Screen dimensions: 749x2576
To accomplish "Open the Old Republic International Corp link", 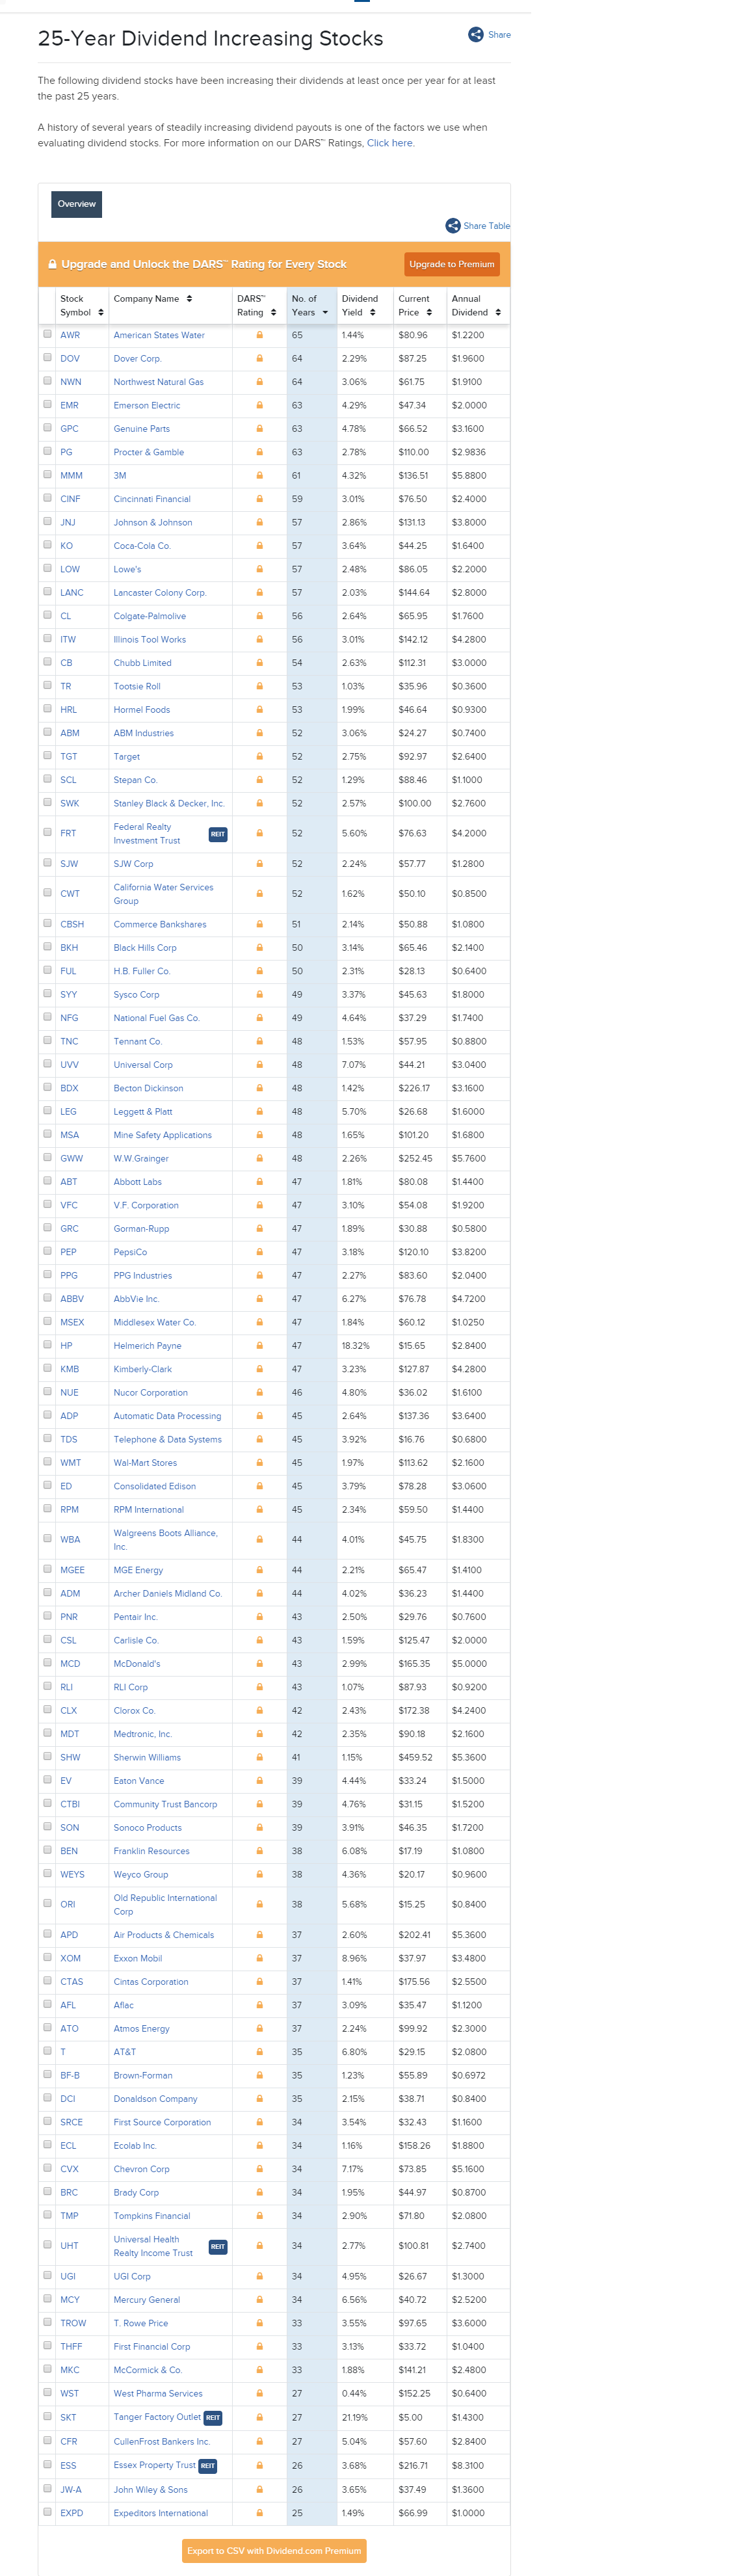I will [x=165, y=1904].
